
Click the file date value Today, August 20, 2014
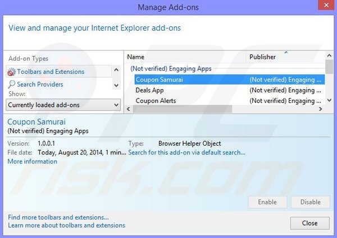[82, 152]
